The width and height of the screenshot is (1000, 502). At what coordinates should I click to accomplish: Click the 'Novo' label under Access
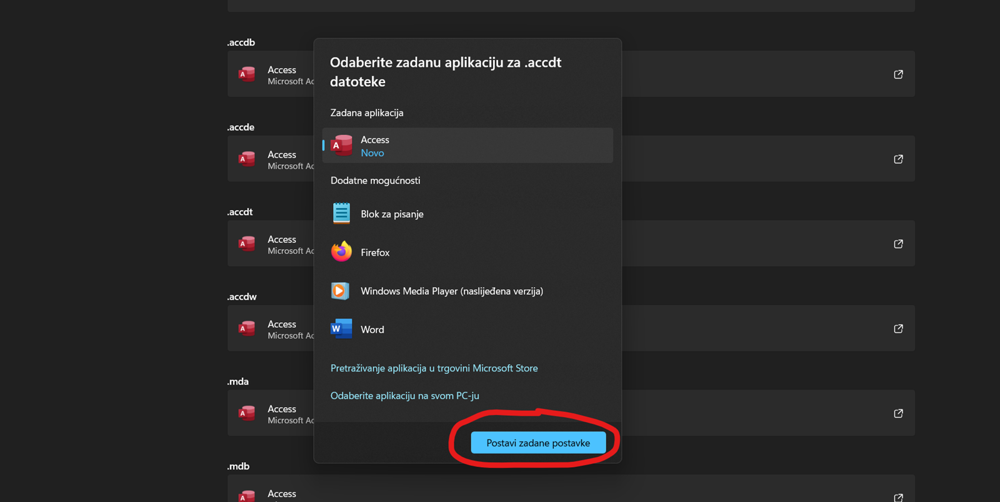pos(372,153)
